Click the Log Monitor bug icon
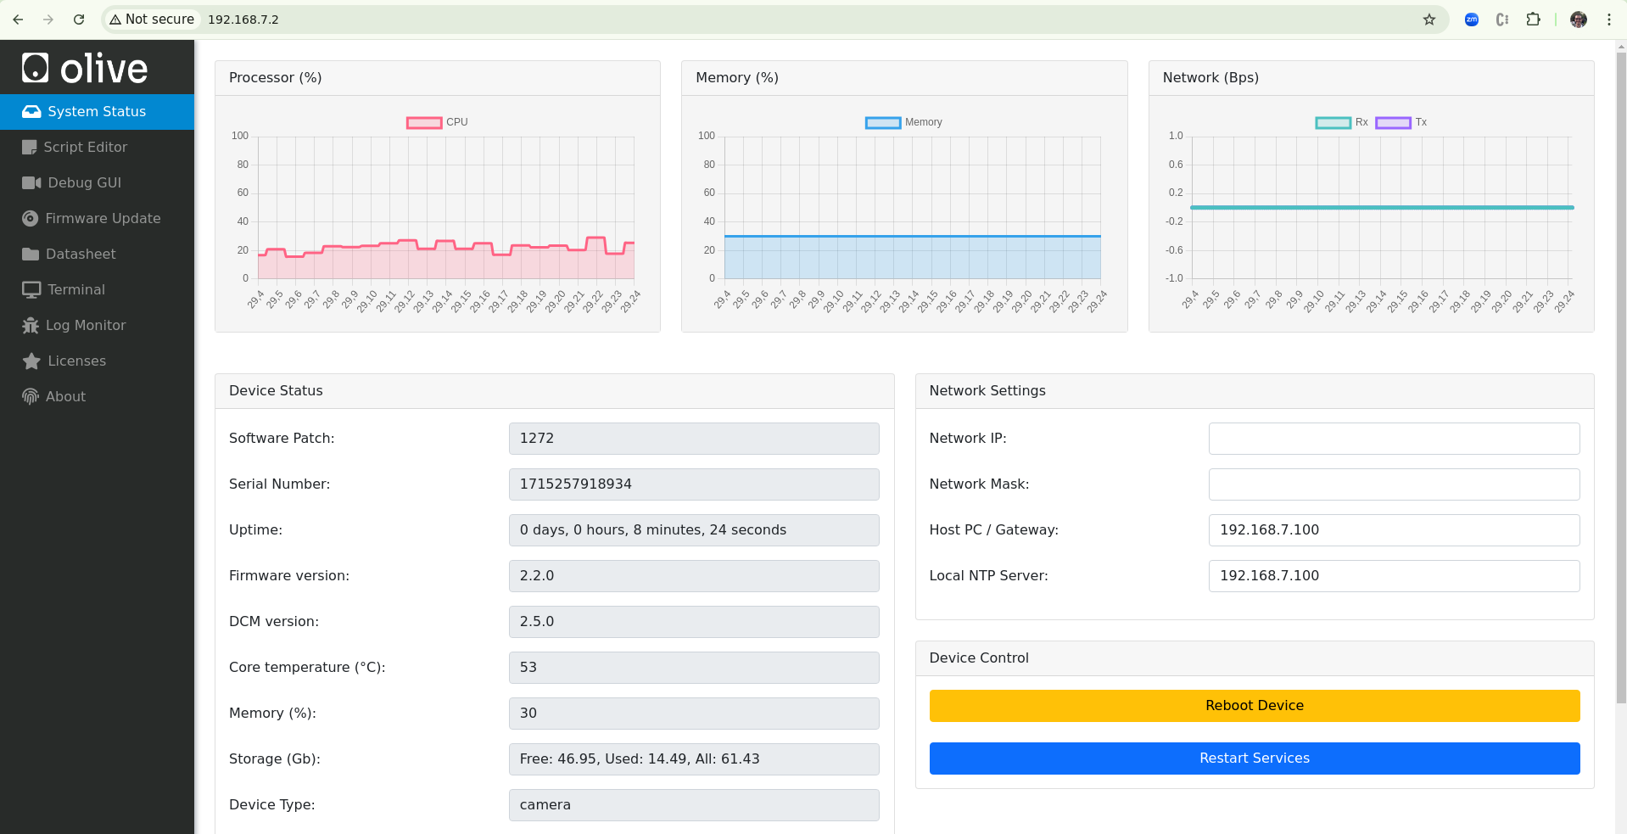The width and height of the screenshot is (1627, 834). [x=31, y=325]
